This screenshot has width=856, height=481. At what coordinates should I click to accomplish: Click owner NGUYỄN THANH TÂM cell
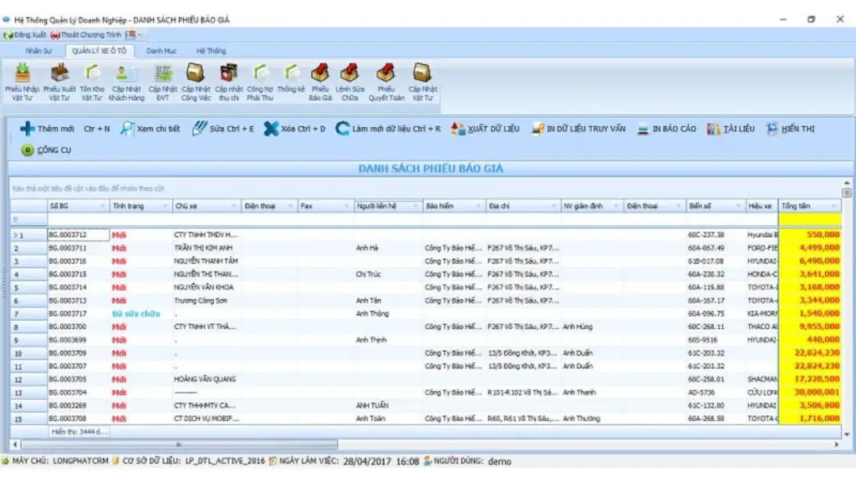coord(206,261)
